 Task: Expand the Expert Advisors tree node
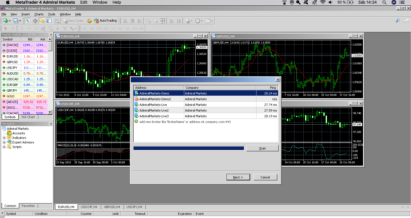click(x=4, y=142)
